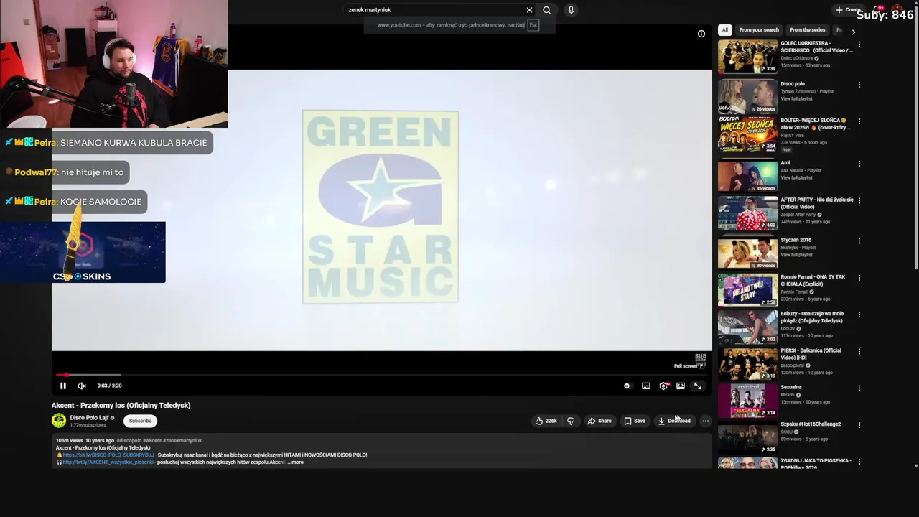Enter full screen mode
Image resolution: width=919 pixels, height=517 pixels.
tap(697, 386)
